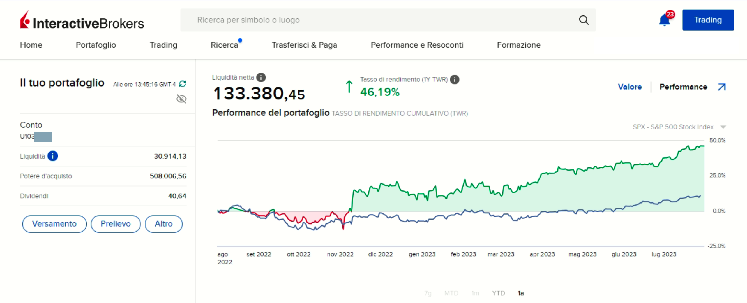Select the YTD time range
The height and width of the screenshot is (303, 747).
pos(499,293)
